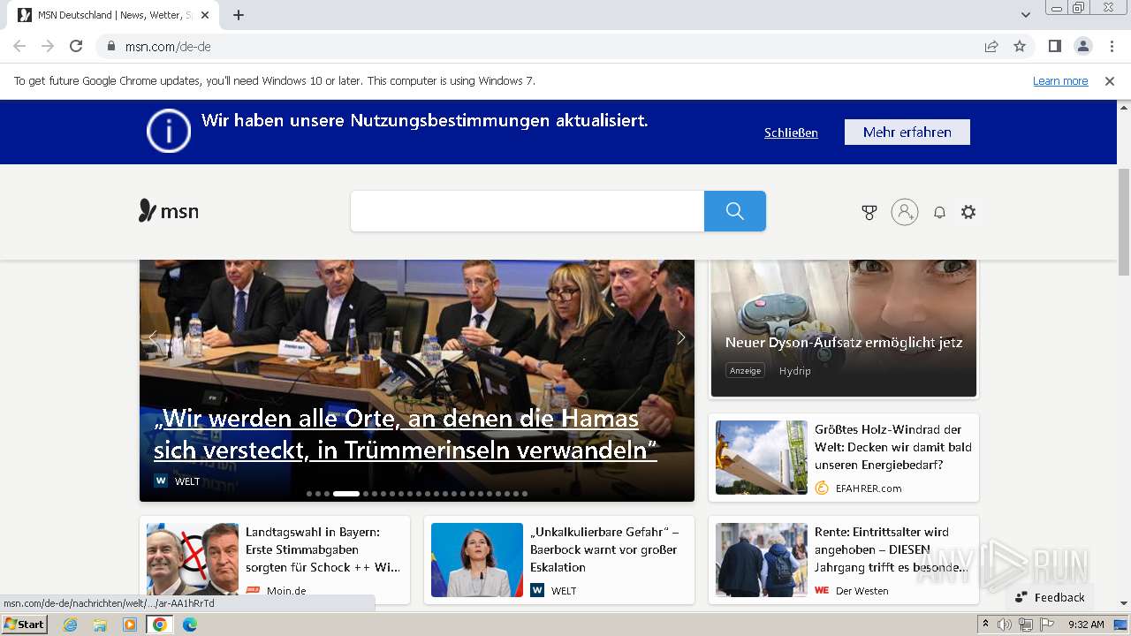Click into the MSN search field
1131x636 pixels.
click(528, 211)
